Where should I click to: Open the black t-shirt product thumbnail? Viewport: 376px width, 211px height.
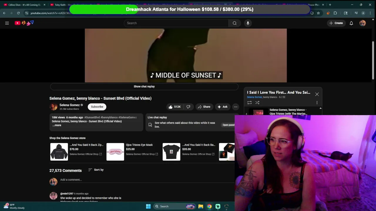tap(171, 152)
